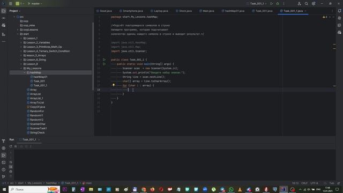This screenshot has width=343, height=193.
Task: Run Task_001_1 from top toolbar
Action: (x=272, y=4)
